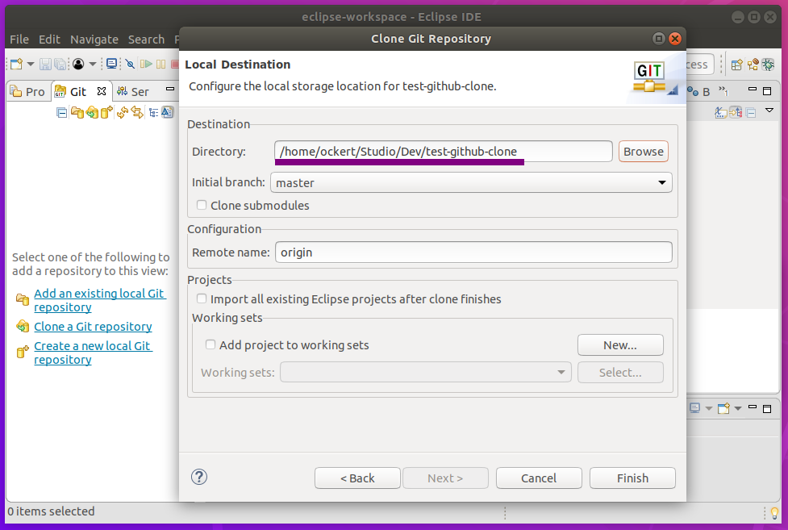Switch to the Pro tab
This screenshot has width=788, height=530.
(27, 92)
